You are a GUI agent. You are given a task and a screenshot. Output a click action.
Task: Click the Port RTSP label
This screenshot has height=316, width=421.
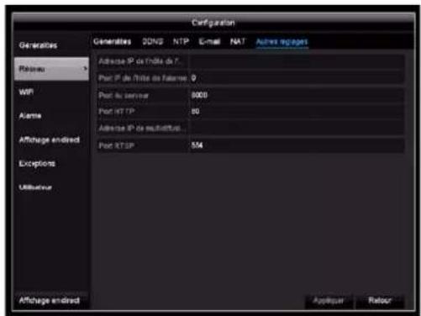117,145
